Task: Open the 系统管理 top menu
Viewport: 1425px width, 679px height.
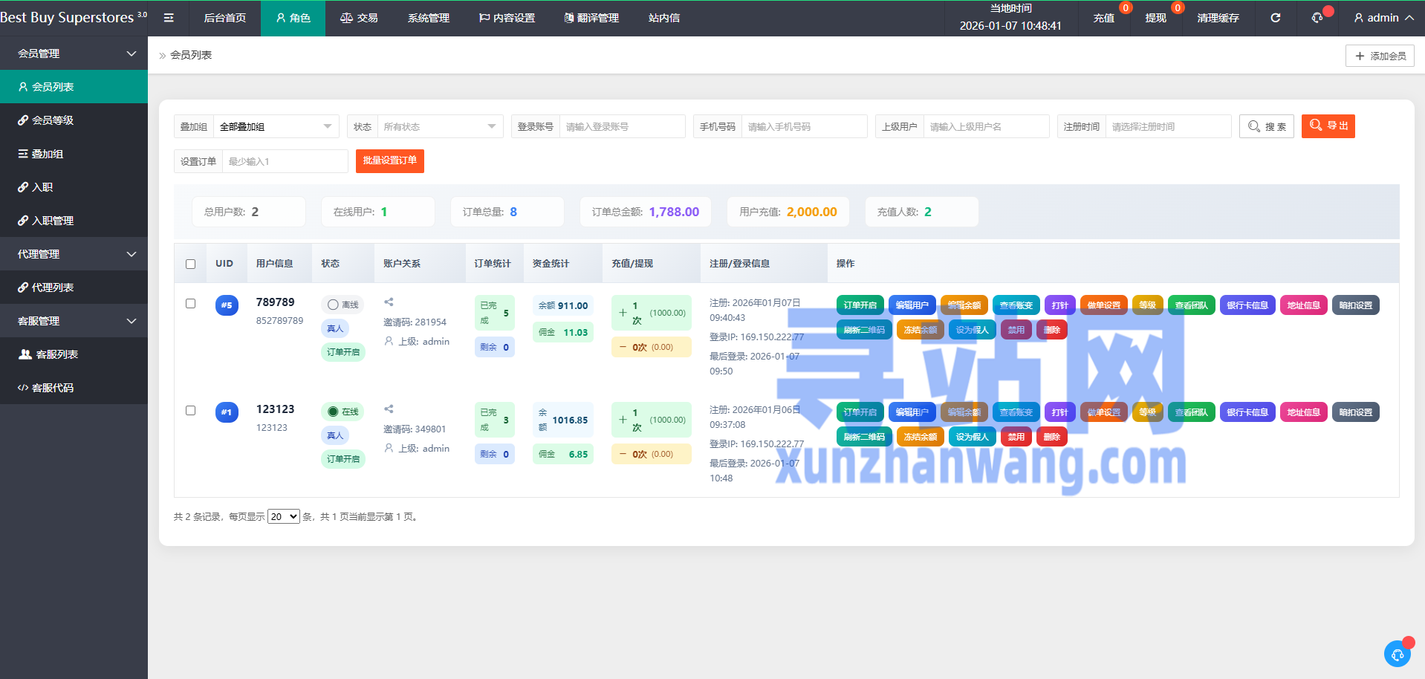Action: point(428,18)
